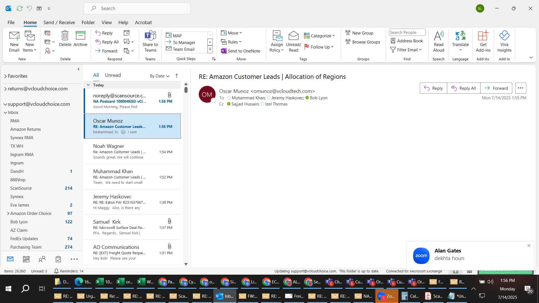Click the message list scrollbar thumb
The width and height of the screenshot is (539, 303).
186,90
